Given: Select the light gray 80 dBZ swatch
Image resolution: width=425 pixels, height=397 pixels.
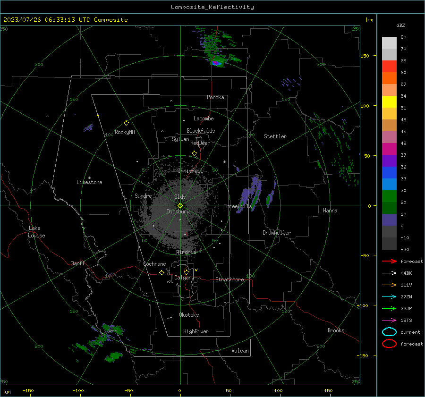Looking at the screenshot, I should (x=389, y=43).
